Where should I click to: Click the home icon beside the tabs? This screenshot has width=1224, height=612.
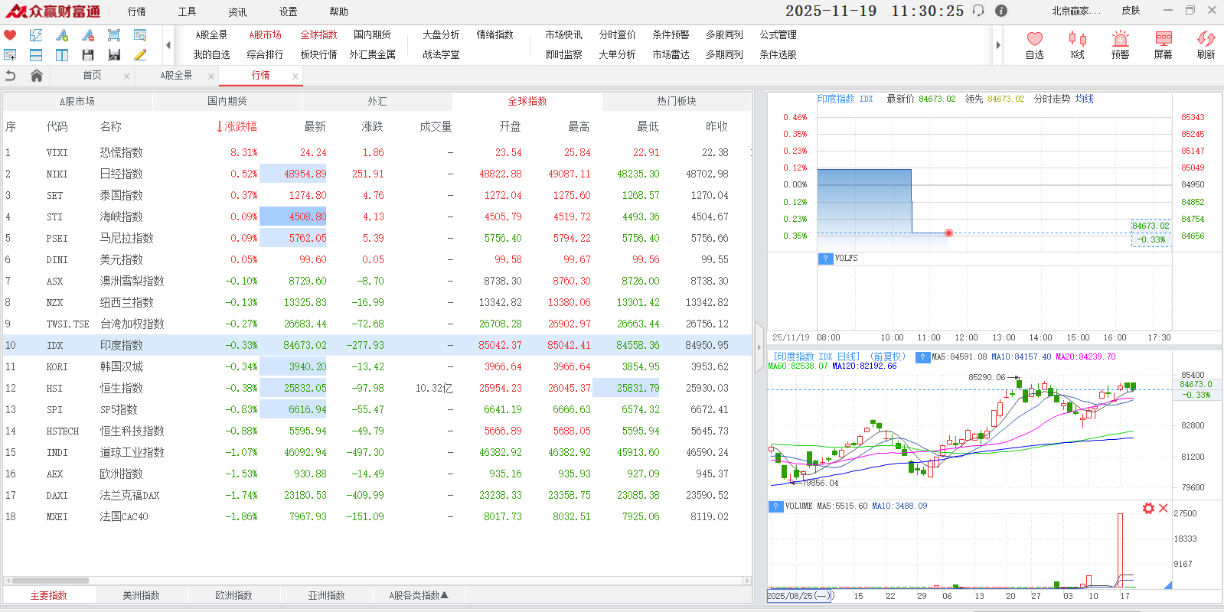pos(36,76)
